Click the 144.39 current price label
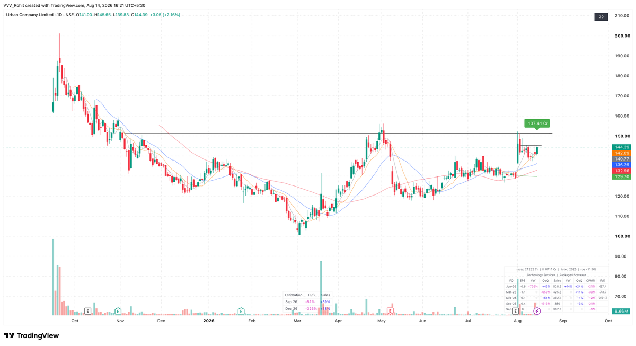 [621, 147]
